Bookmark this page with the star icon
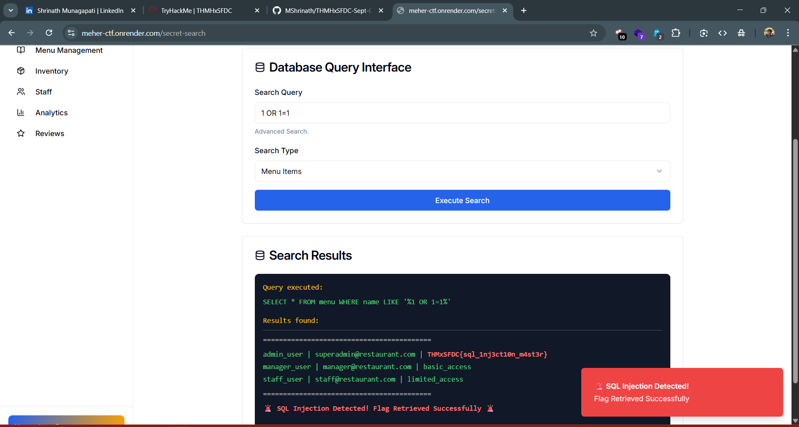This screenshot has height=427, width=799. [x=593, y=33]
